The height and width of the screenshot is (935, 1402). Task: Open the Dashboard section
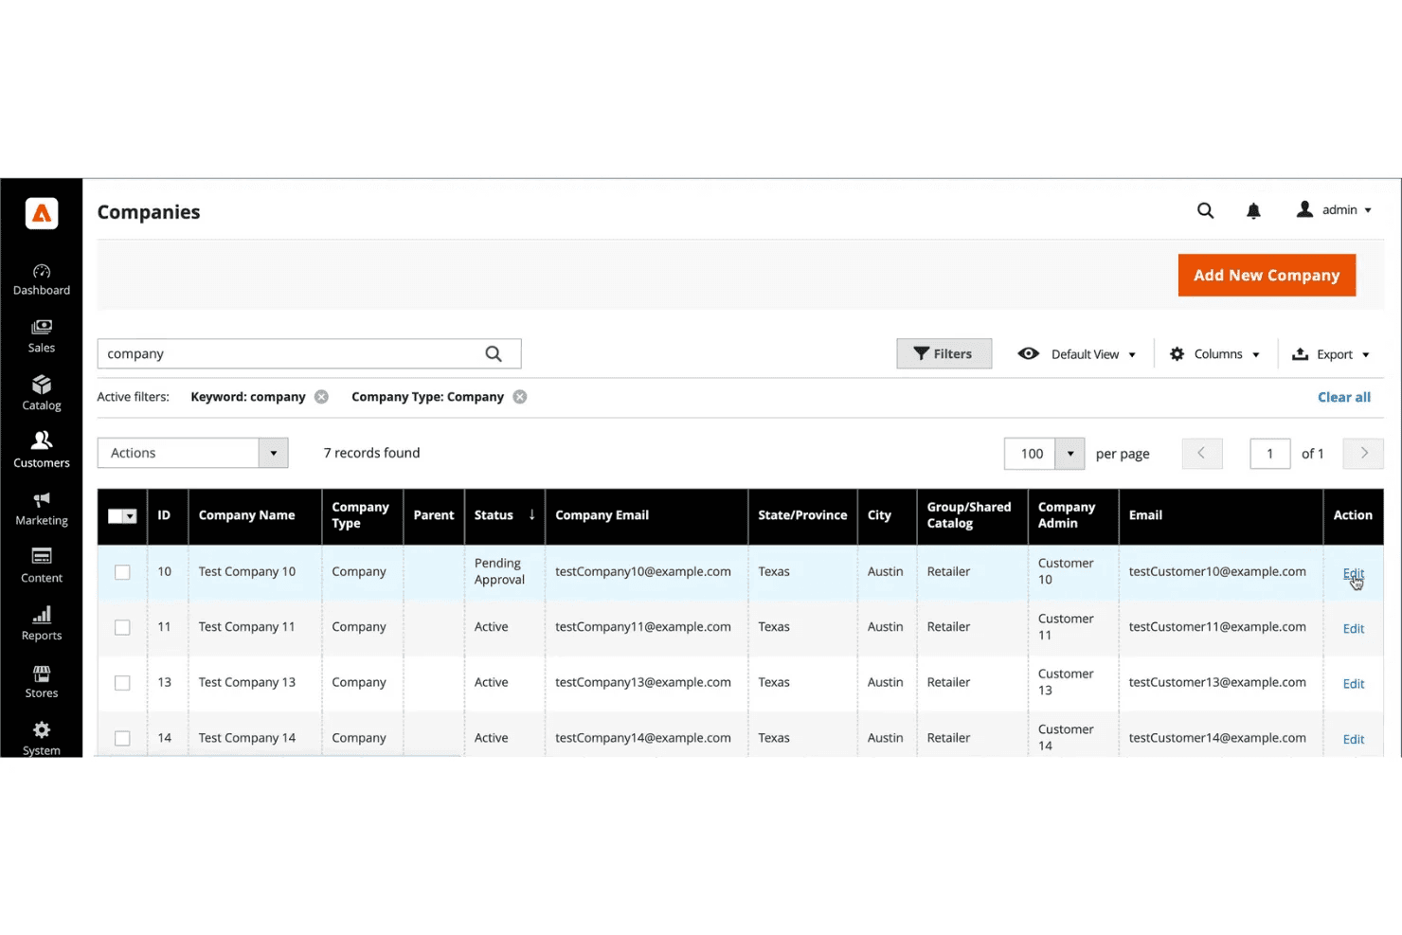(x=42, y=279)
